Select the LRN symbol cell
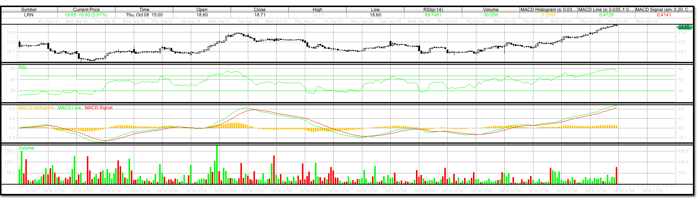Viewport: 700px width, 201px height. coord(29,15)
